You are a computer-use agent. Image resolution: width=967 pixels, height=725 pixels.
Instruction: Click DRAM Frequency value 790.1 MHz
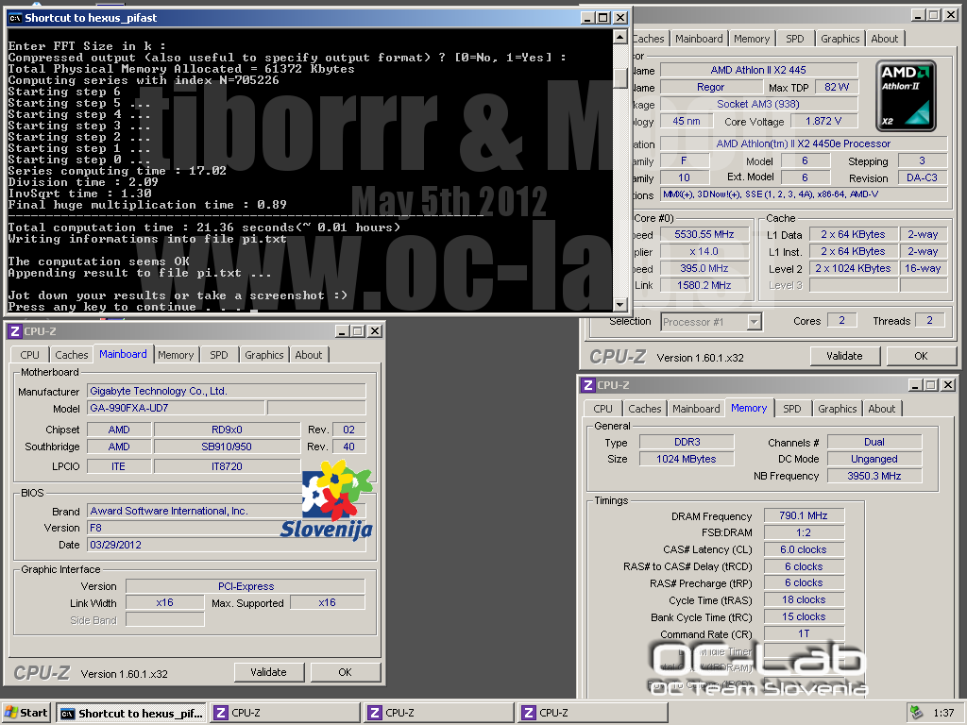(804, 516)
